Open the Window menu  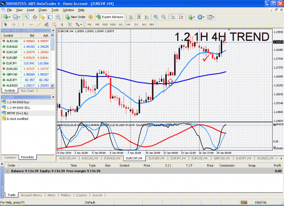pyautogui.click(x=68, y=10)
